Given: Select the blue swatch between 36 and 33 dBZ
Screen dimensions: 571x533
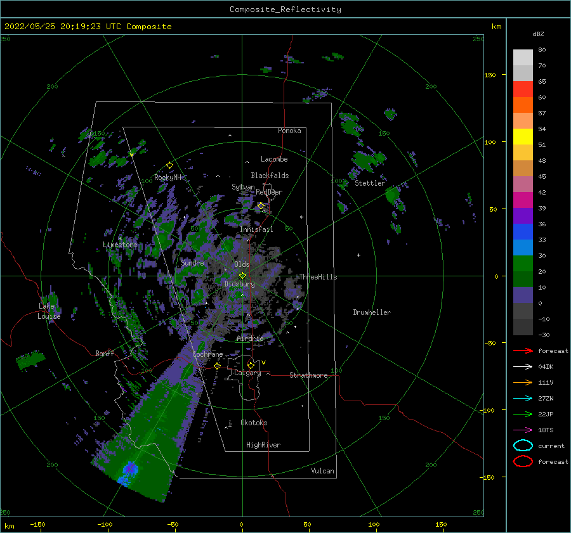Looking at the screenshot, I should click(x=523, y=232).
